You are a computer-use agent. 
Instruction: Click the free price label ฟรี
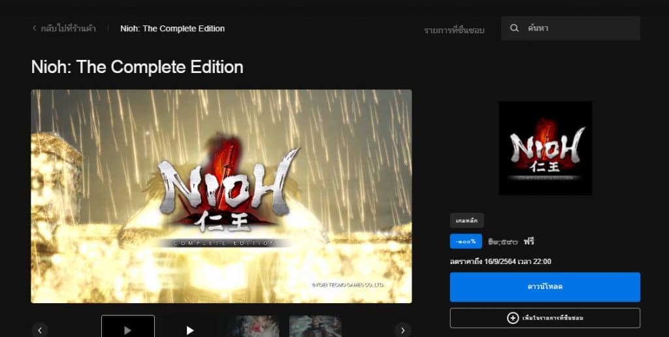tap(529, 241)
